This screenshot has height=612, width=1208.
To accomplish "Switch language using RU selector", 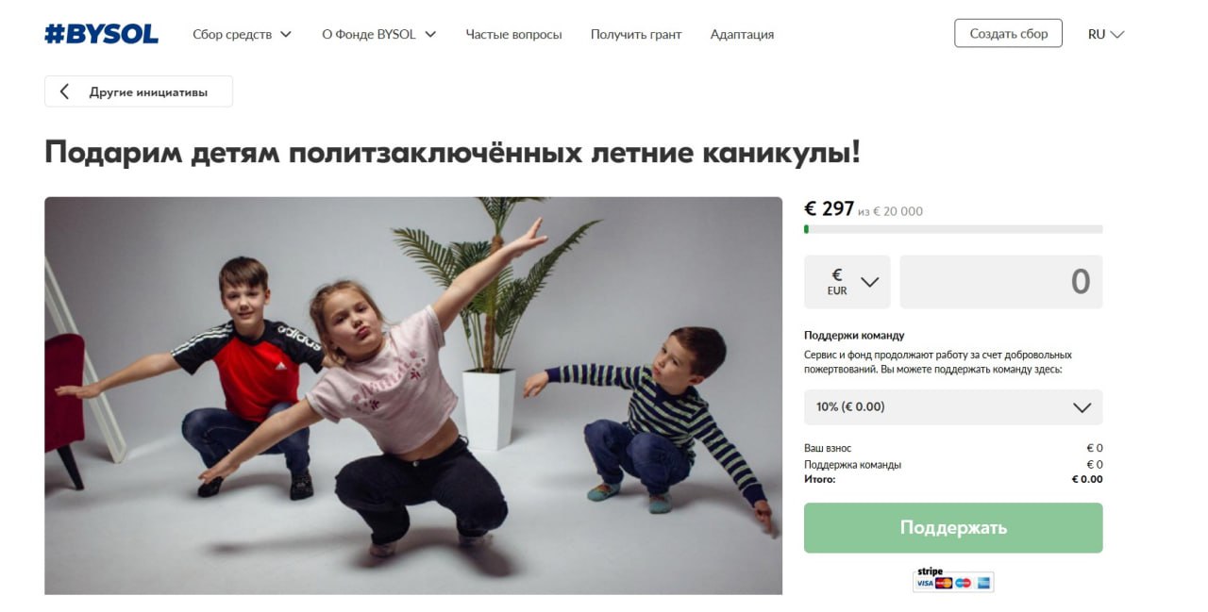I will 1106,34.
